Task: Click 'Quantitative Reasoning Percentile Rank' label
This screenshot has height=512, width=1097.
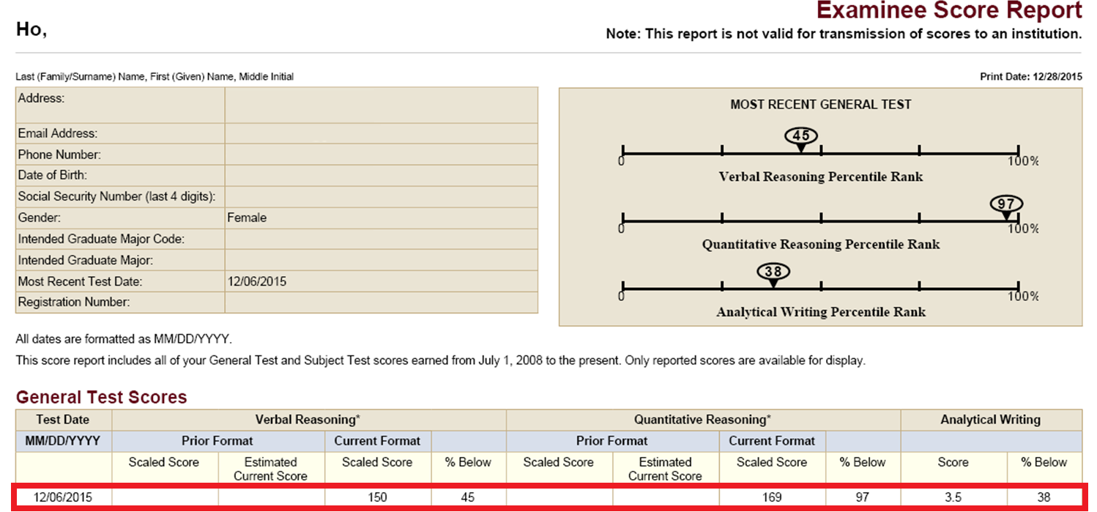Action: pos(821,244)
